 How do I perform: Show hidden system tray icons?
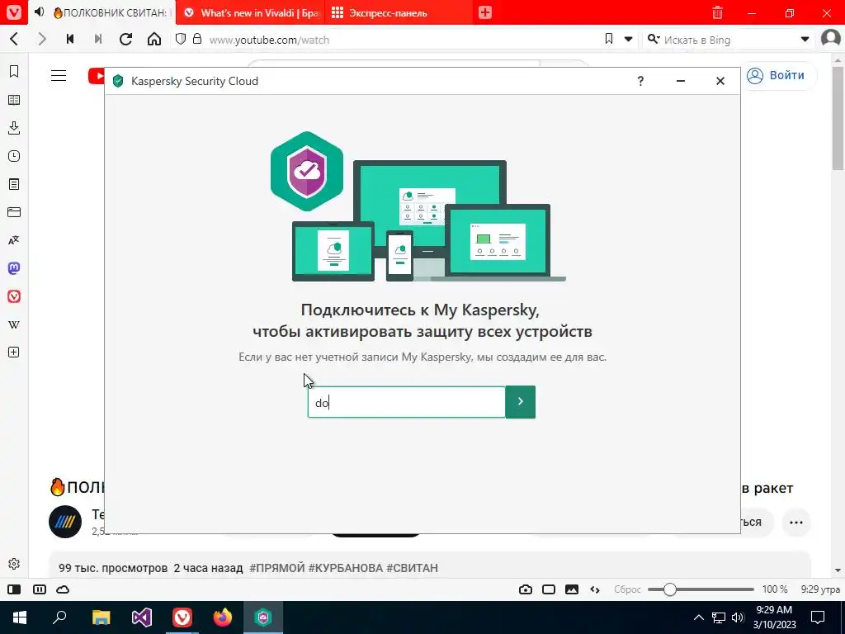[x=698, y=617]
